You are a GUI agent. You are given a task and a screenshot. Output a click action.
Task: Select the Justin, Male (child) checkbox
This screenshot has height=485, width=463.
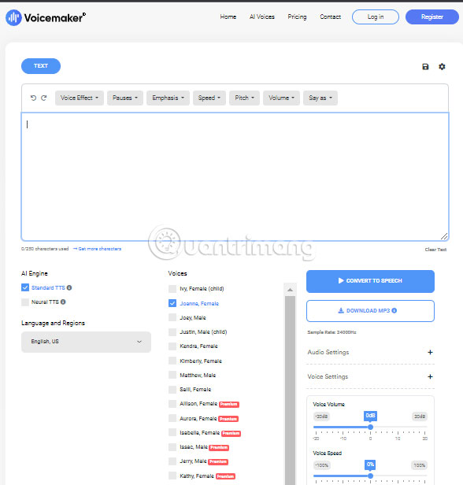coord(172,332)
